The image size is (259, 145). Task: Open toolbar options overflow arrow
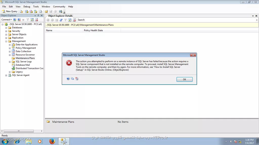click(64, 12)
